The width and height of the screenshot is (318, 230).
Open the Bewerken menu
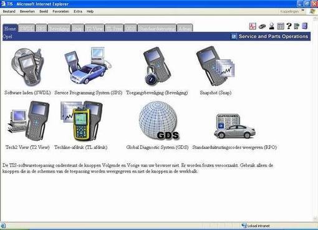[27, 11]
